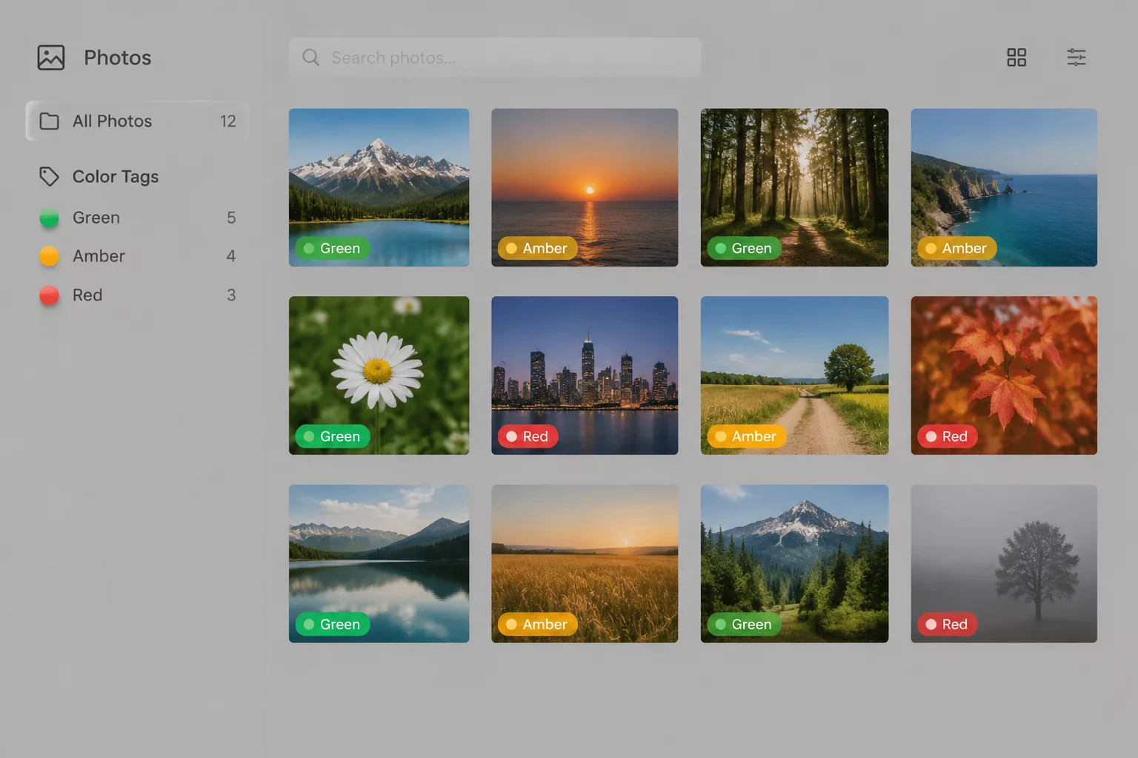The width and height of the screenshot is (1138, 758).
Task: Click the Red tag on maple leaves photo
Action: click(948, 437)
